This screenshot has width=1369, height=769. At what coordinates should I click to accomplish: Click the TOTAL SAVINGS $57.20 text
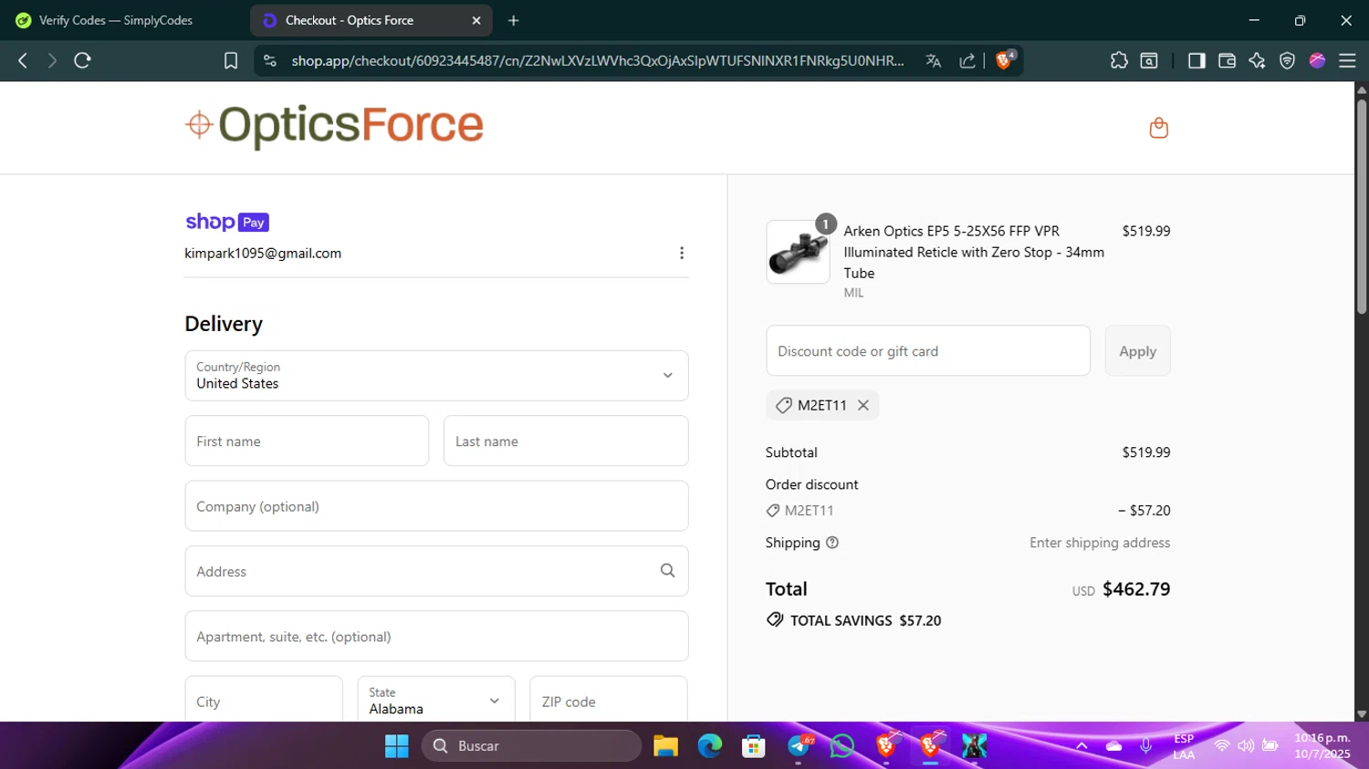pyautogui.click(x=865, y=620)
